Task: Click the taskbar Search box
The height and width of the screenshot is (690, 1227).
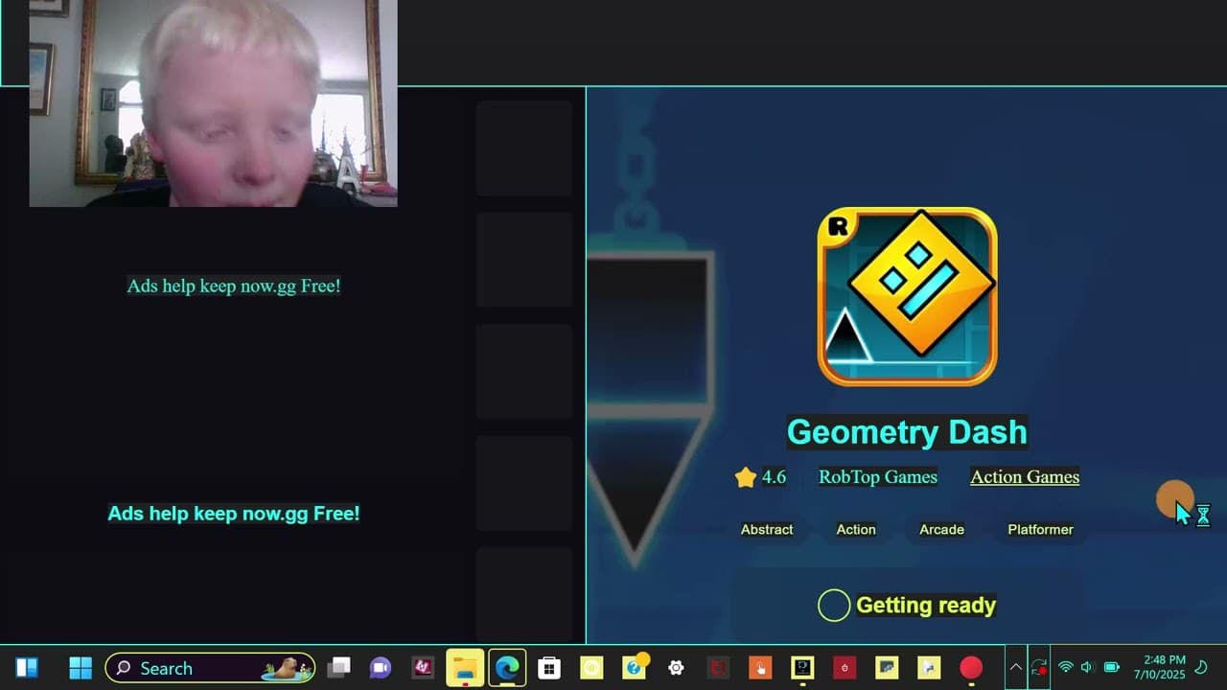Action: [210, 668]
